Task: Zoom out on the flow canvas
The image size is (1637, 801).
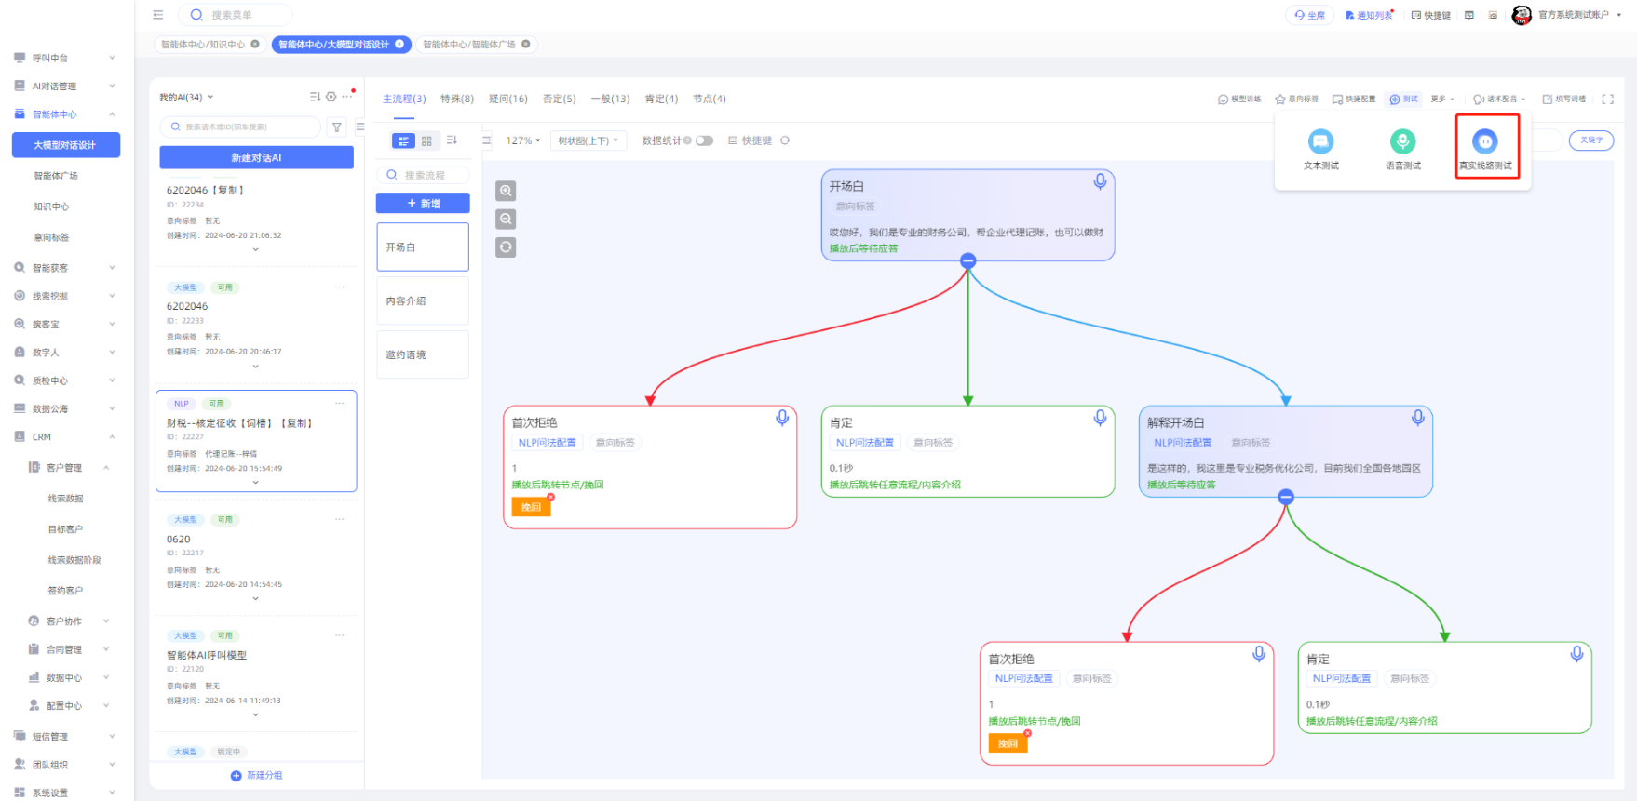Action: tap(506, 219)
